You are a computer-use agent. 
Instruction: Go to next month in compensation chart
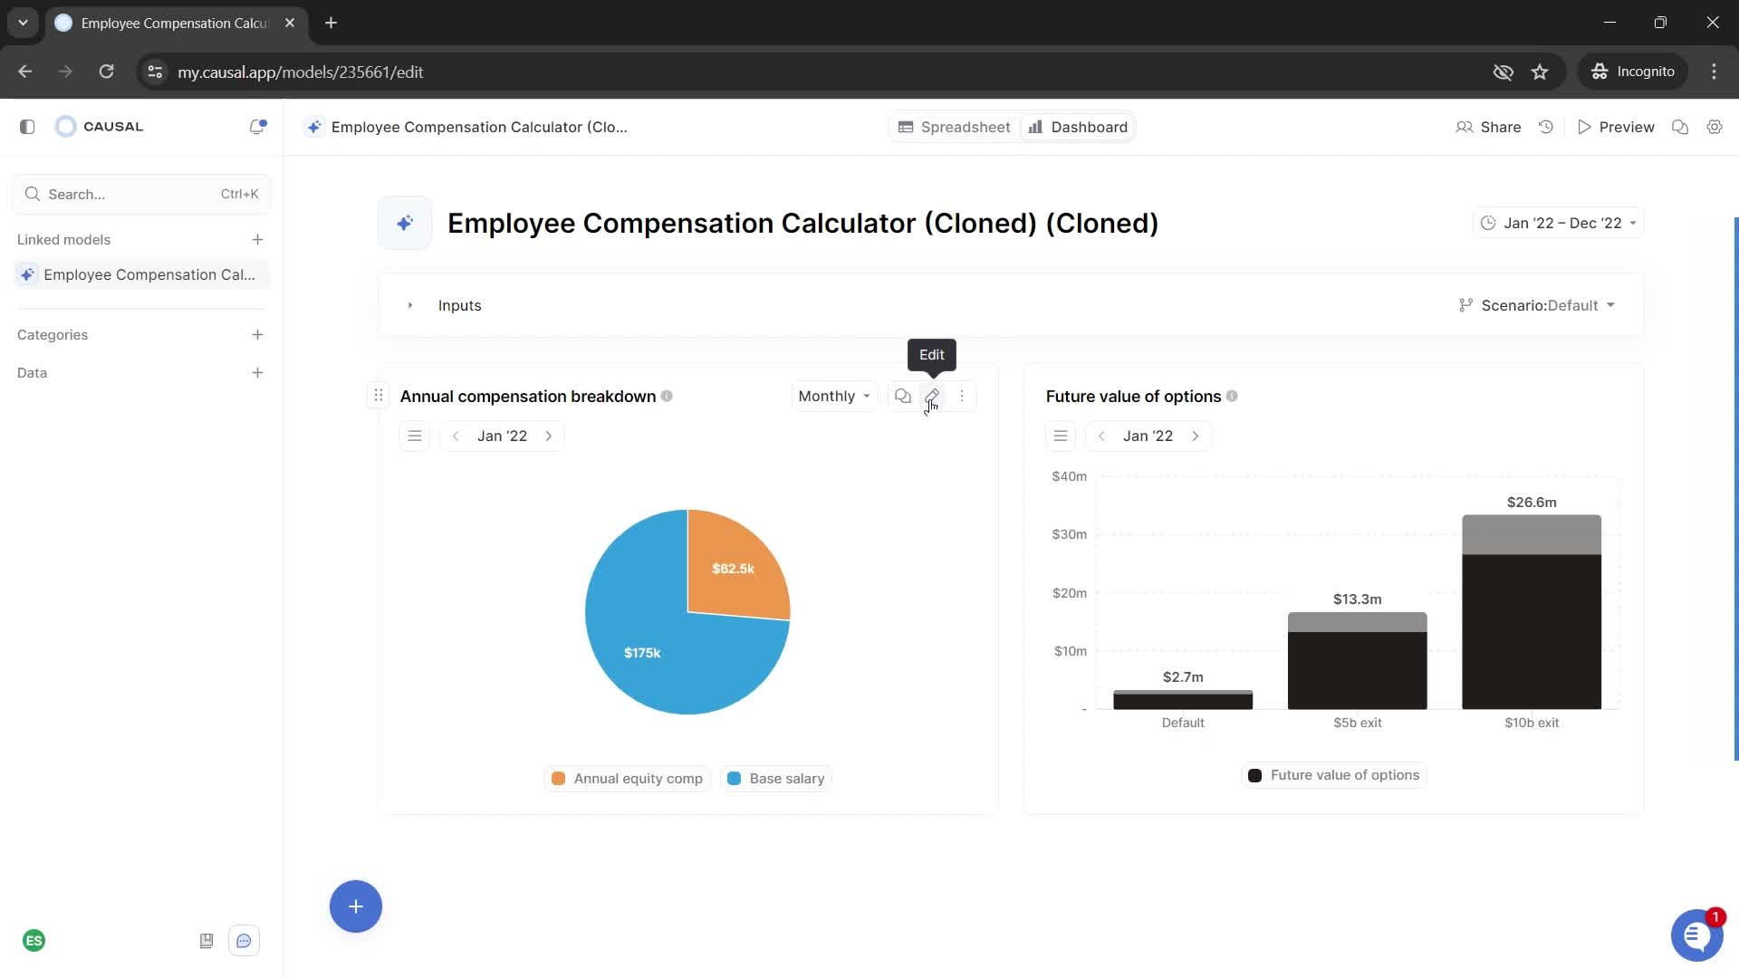(549, 436)
